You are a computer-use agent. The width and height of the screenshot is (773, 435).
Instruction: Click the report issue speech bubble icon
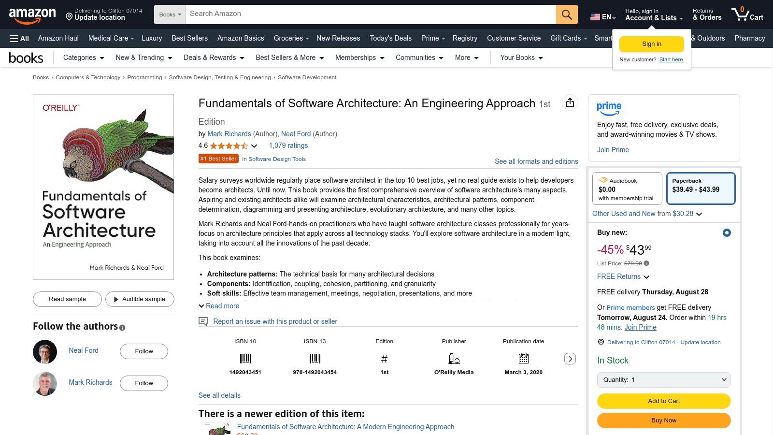[203, 321]
